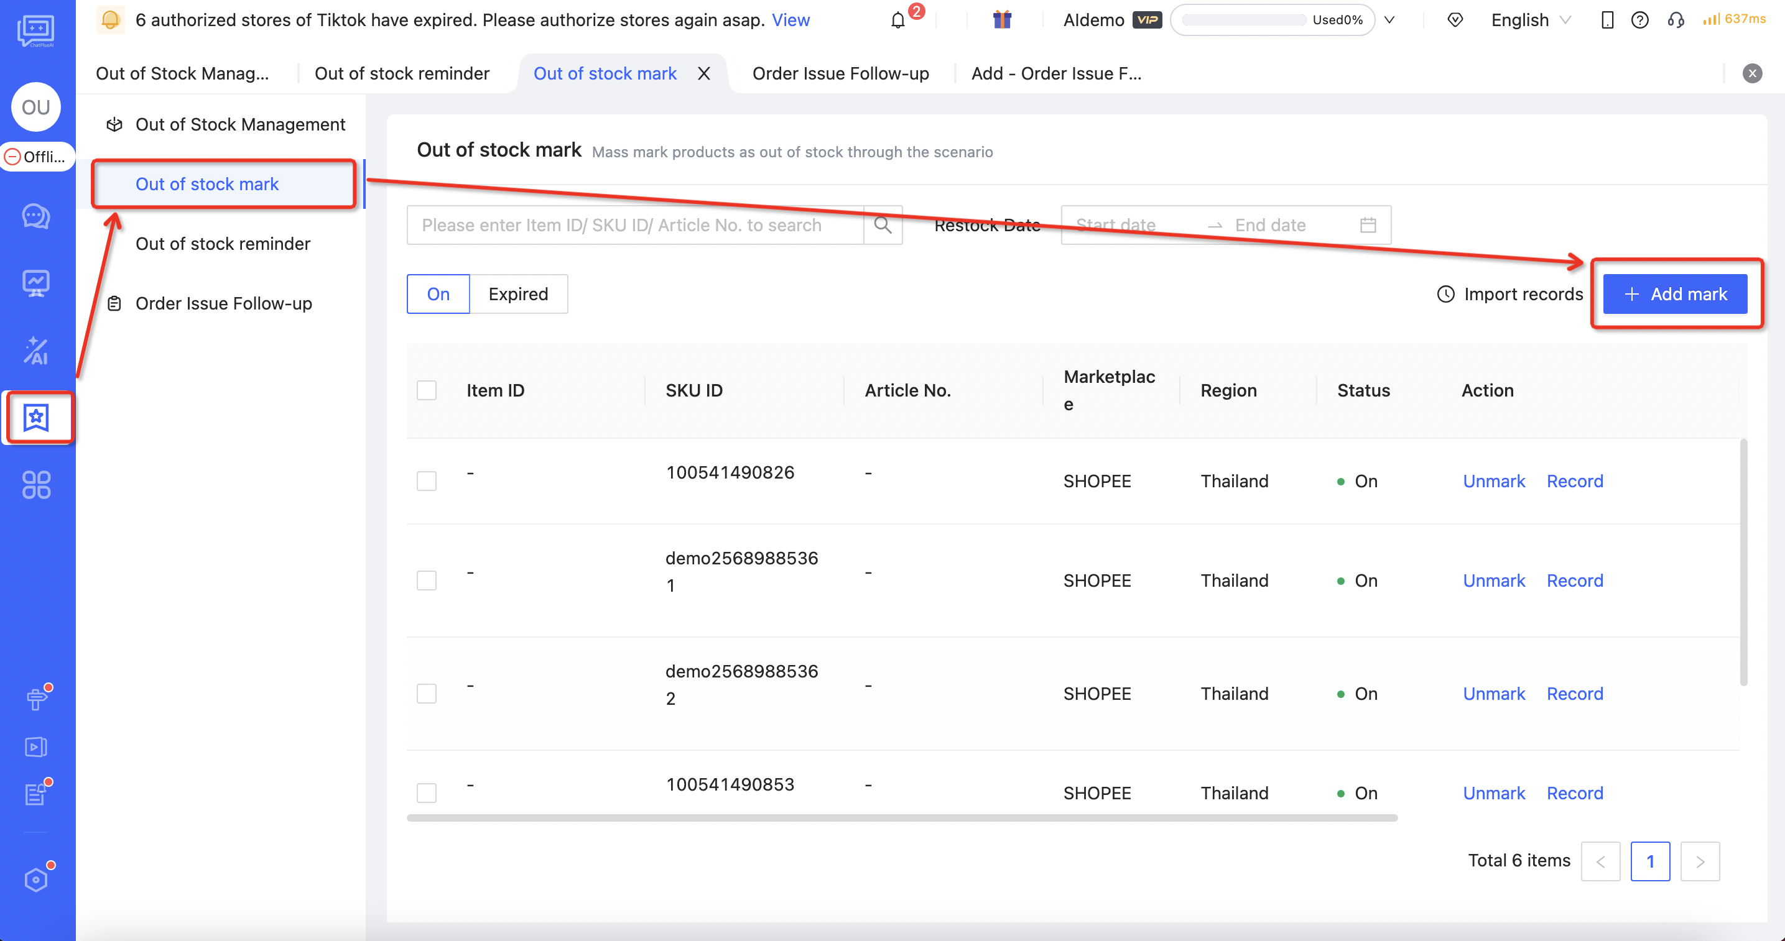The image size is (1785, 941).
Task: Click the gift box icon
Action: [x=1002, y=19]
